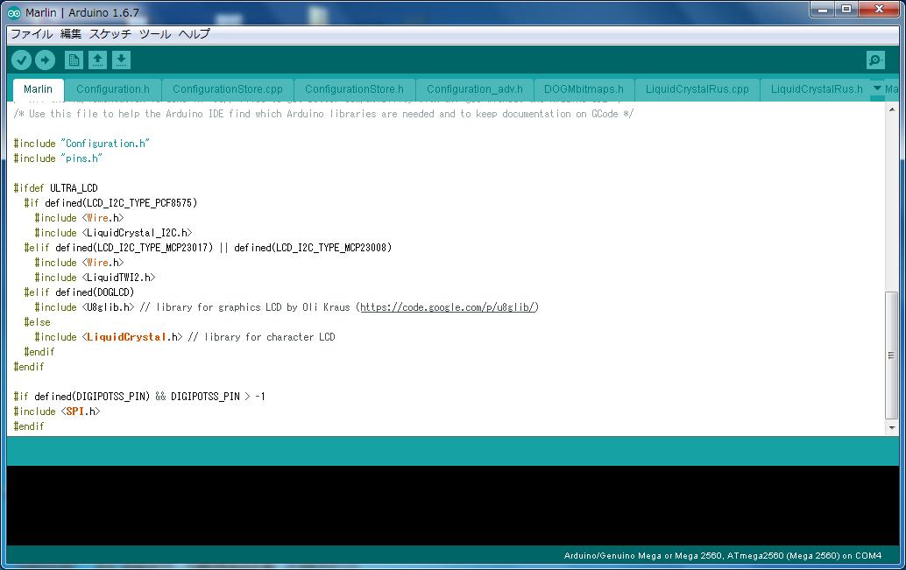Switch to the Configuration.h tab
906x570 pixels.
pos(113,89)
